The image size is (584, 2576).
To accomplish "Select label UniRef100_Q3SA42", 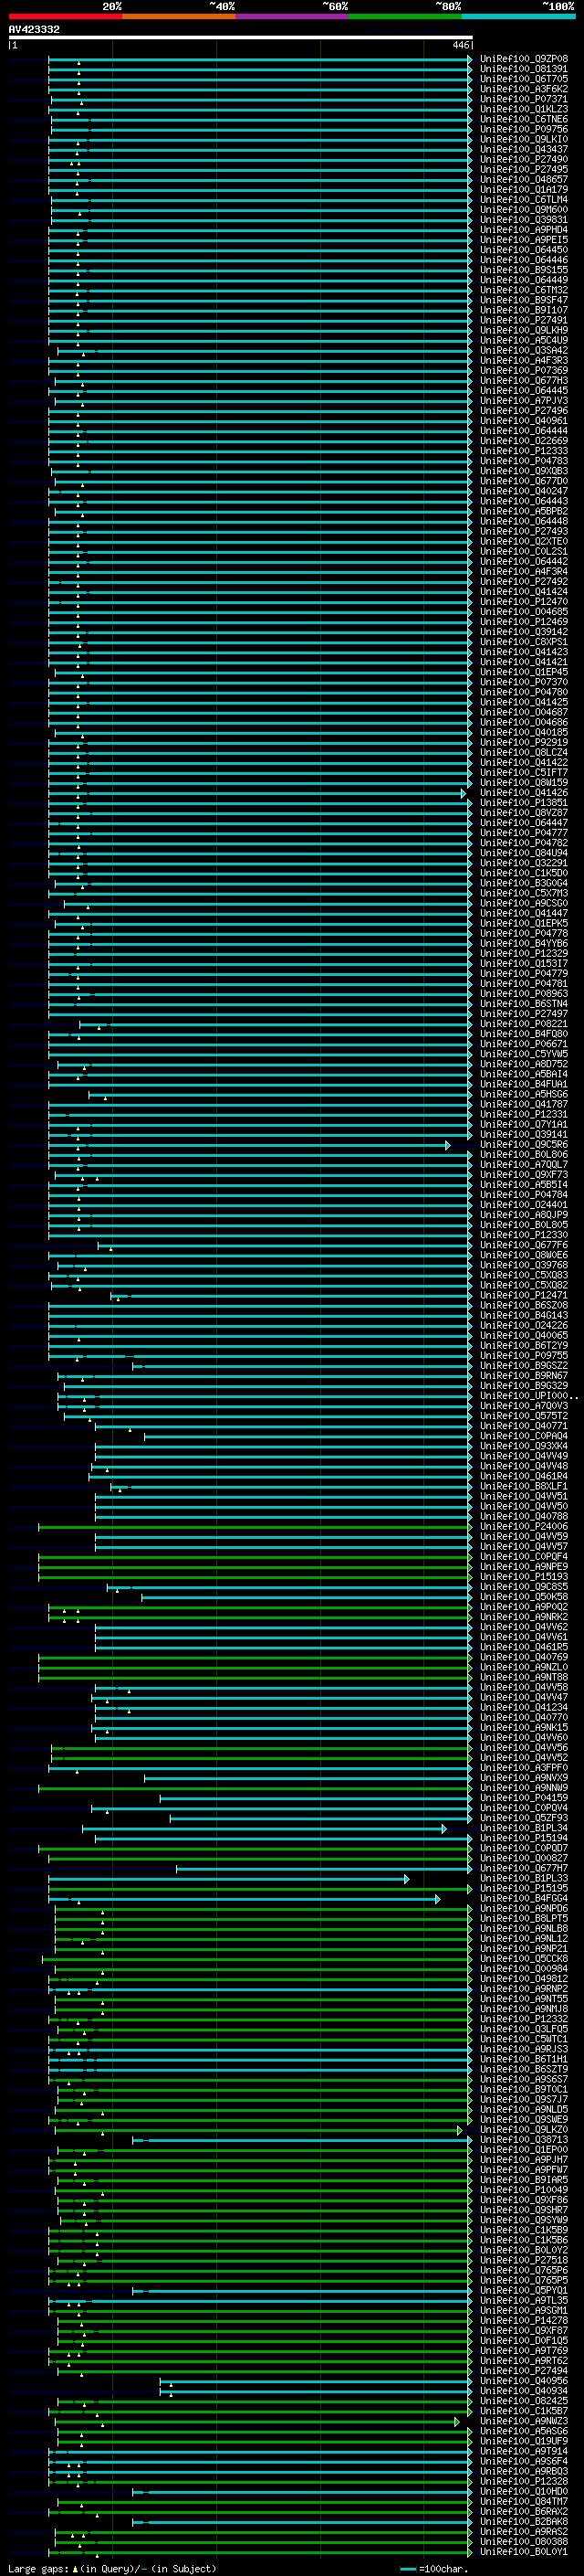I will coord(523,350).
